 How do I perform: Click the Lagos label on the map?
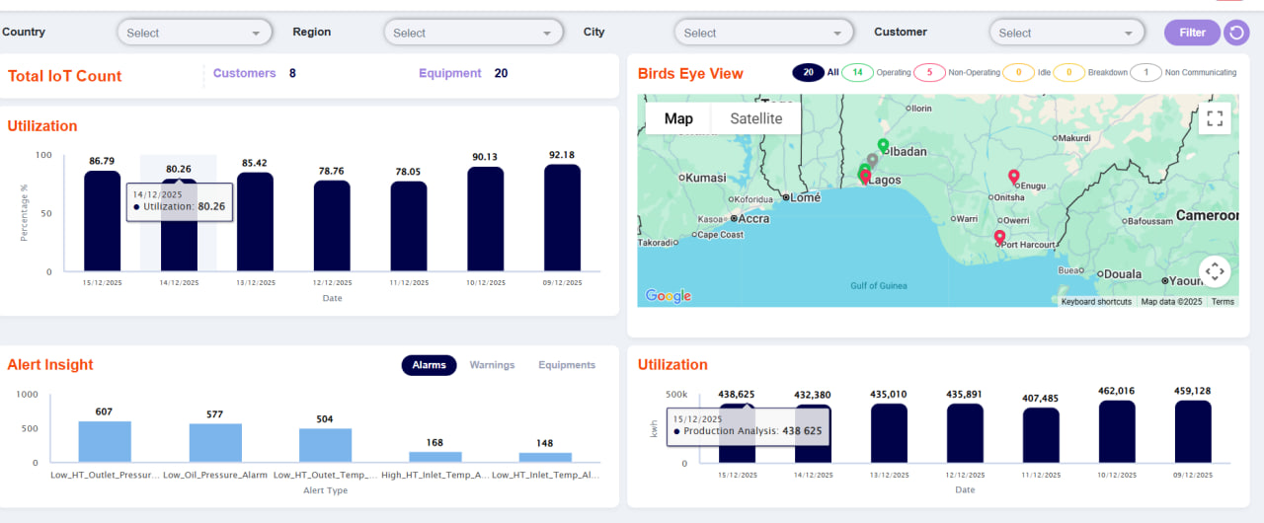click(x=884, y=181)
